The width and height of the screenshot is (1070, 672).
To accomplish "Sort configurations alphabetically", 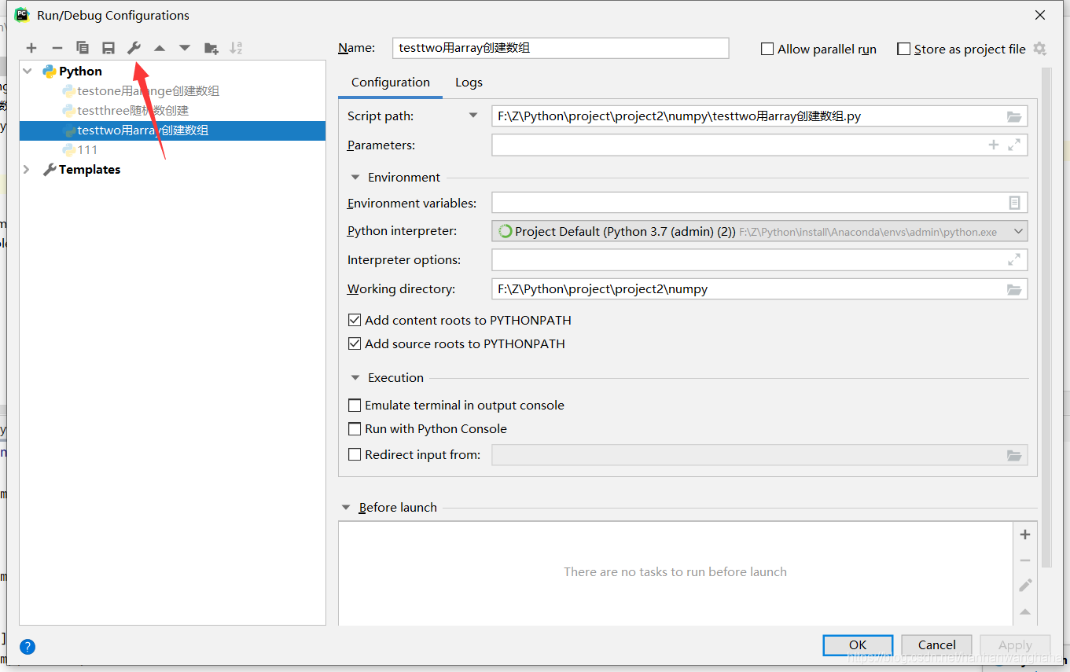I will pos(236,49).
